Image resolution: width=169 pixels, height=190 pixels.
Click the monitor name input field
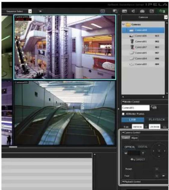click(x=136, y=108)
